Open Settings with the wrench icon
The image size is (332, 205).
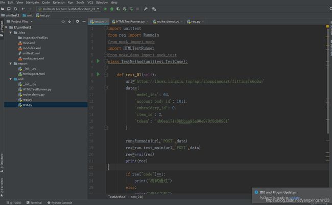tap(146, 9)
